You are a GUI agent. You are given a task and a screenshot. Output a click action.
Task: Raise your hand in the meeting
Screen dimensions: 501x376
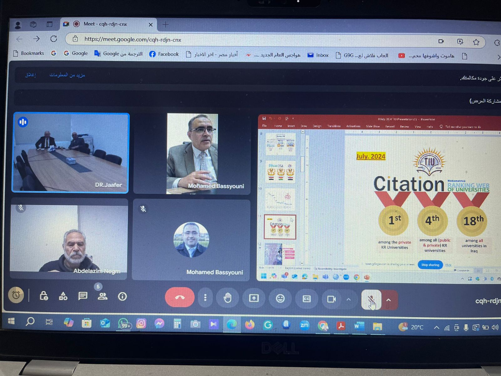pyautogui.click(x=228, y=298)
